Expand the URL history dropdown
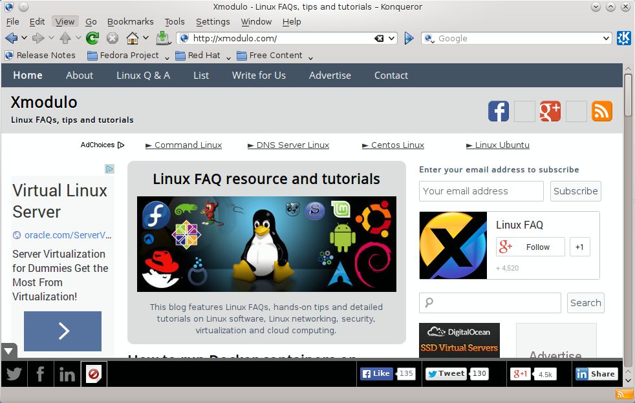 click(x=392, y=39)
